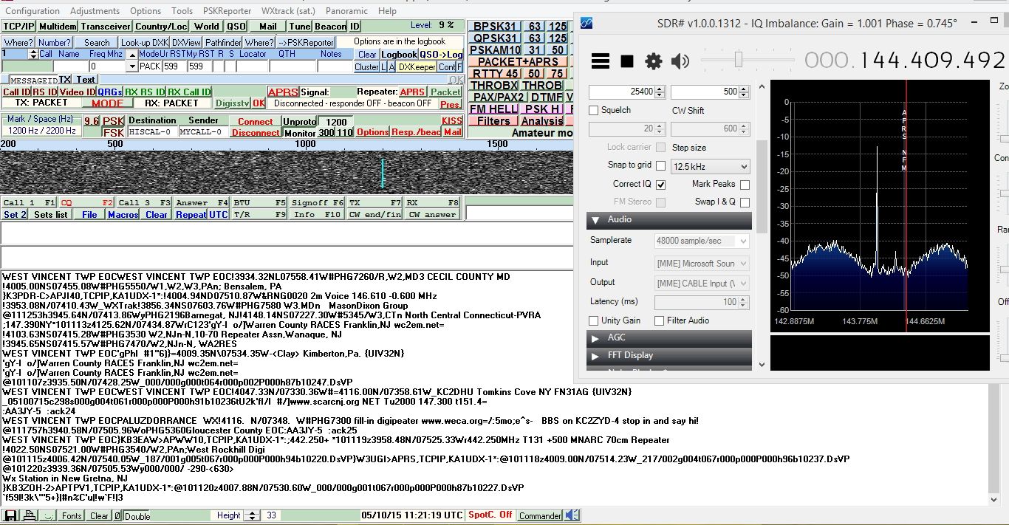Select the BPSK31 mode button
Screen dimensions: 1009x525
(x=495, y=27)
